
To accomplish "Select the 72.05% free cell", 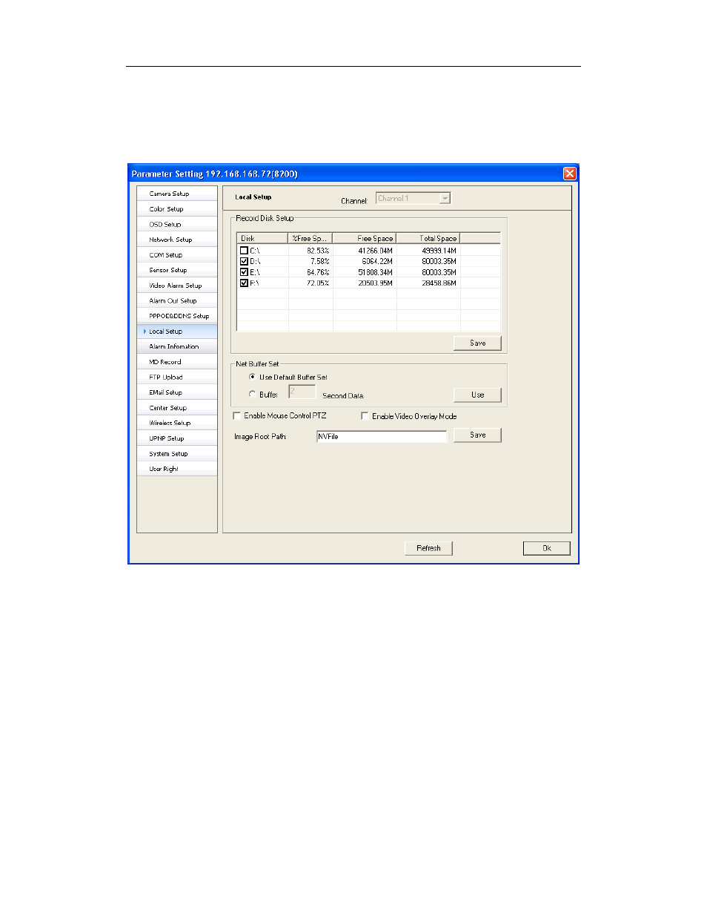I will pyautogui.click(x=318, y=283).
